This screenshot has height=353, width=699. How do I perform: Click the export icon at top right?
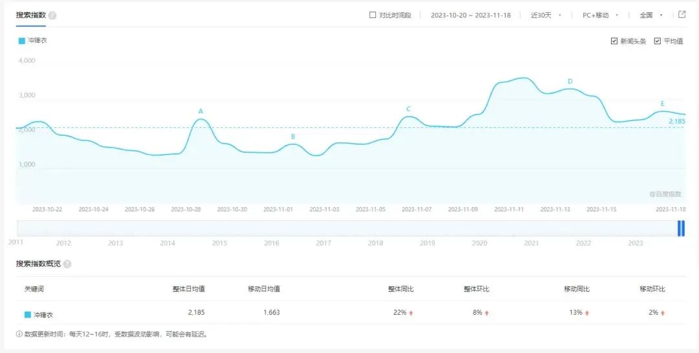682,14
